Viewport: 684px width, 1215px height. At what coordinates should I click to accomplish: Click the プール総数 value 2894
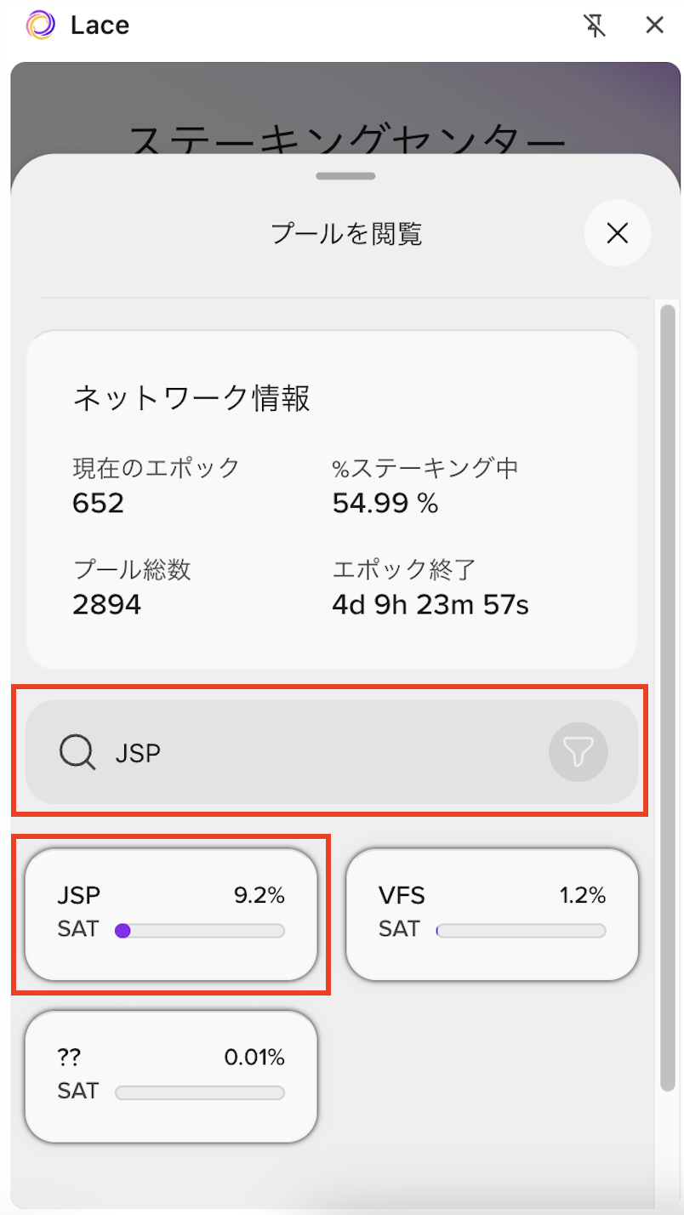(107, 606)
